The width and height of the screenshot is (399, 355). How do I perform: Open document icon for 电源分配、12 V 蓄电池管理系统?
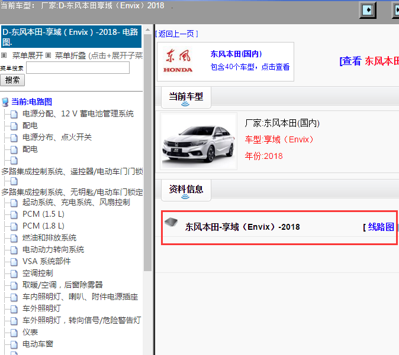click(14, 114)
